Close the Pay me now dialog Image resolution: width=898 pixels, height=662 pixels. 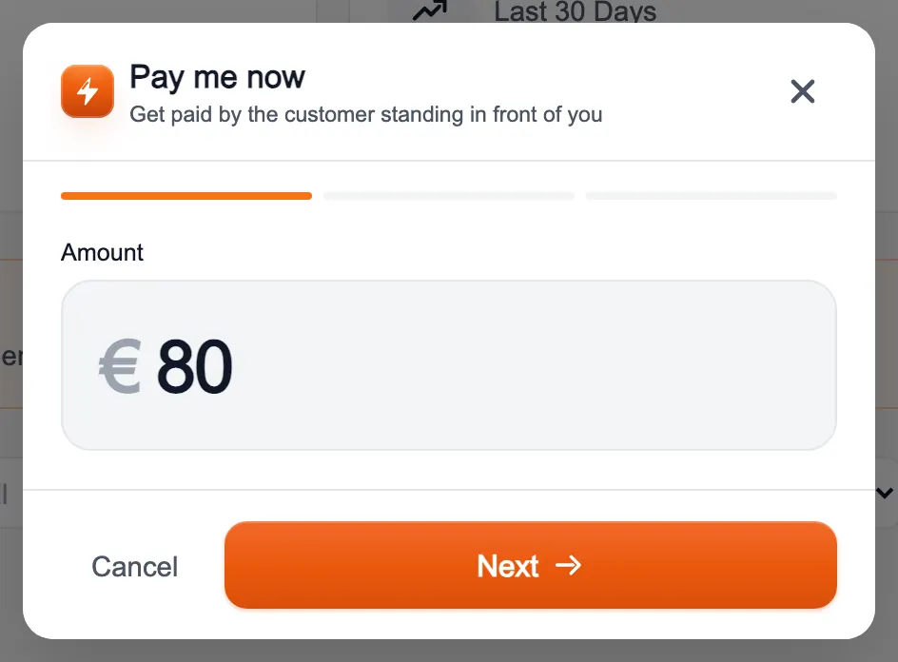tap(802, 91)
